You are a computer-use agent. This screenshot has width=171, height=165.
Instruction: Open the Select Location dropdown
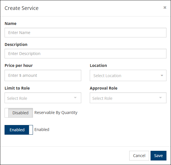[x=125, y=76]
